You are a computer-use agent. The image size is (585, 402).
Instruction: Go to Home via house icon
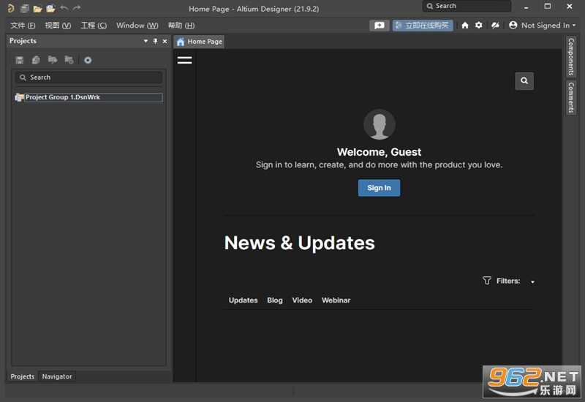(465, 26)
